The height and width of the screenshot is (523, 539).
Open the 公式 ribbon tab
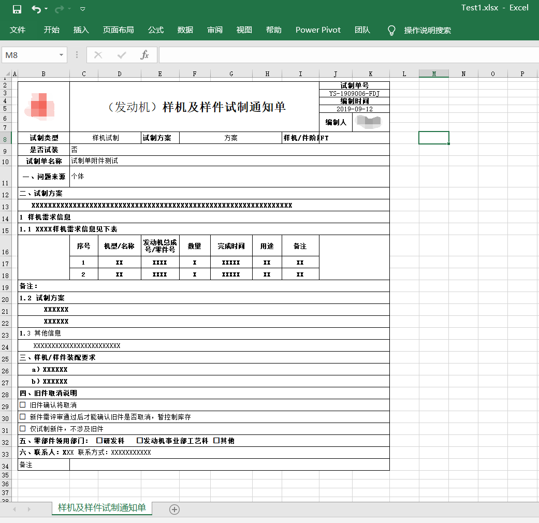[x=156, y=30]
